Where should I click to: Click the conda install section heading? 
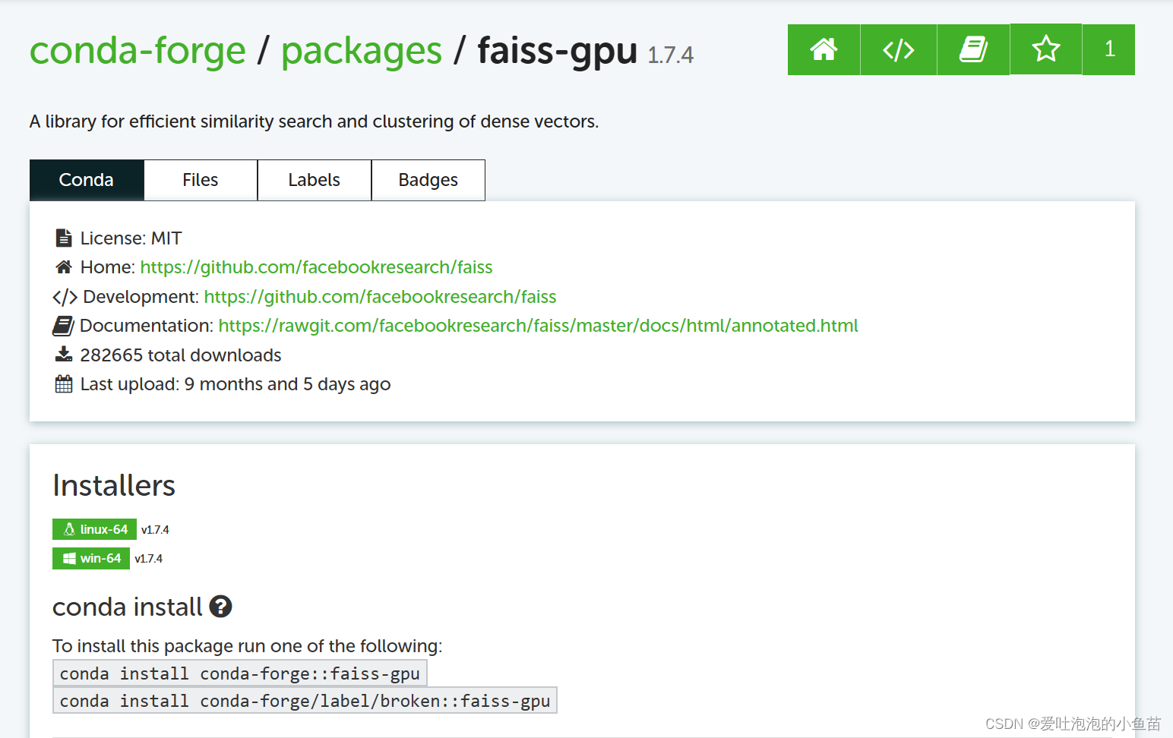(128, 607)
